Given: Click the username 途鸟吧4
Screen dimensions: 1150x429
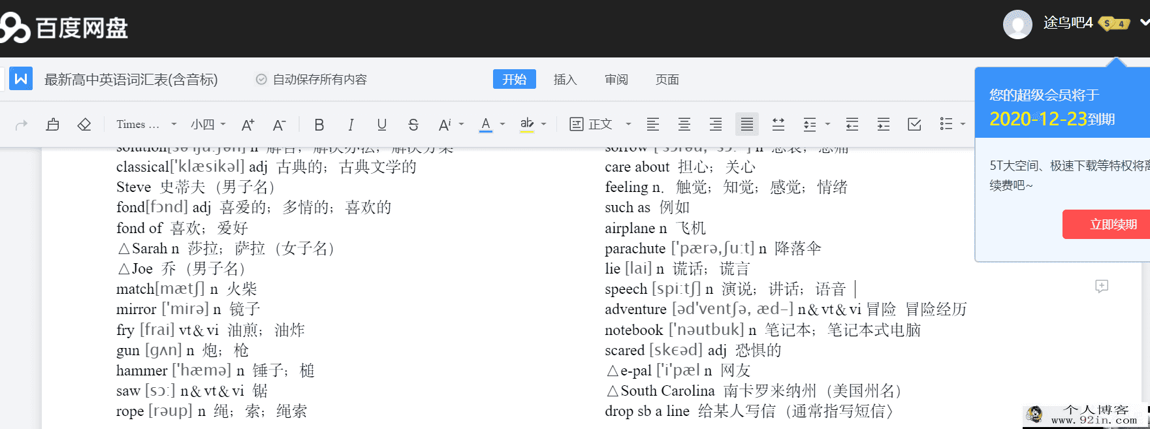Looking at the screenshot, I should [1068, 23].
